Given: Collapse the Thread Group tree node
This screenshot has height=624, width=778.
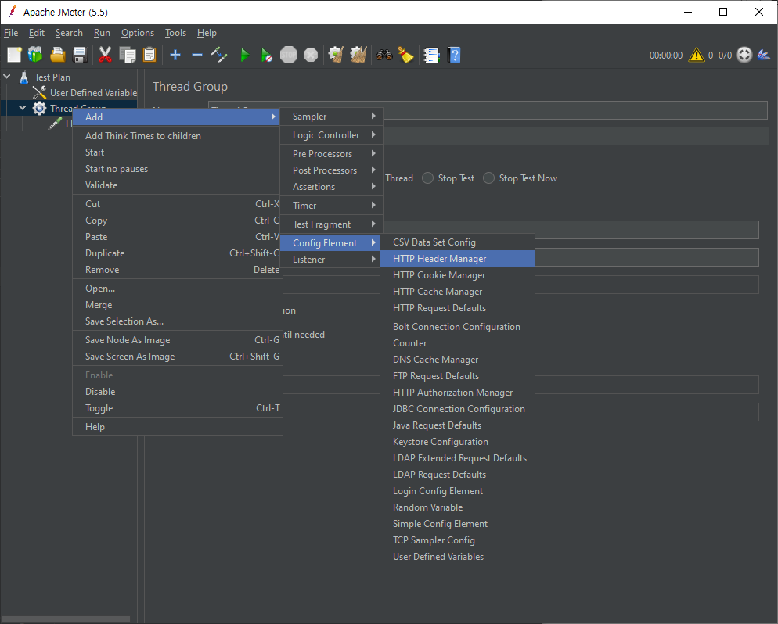Looking at the screenshot, I should [x=23, y=108].
